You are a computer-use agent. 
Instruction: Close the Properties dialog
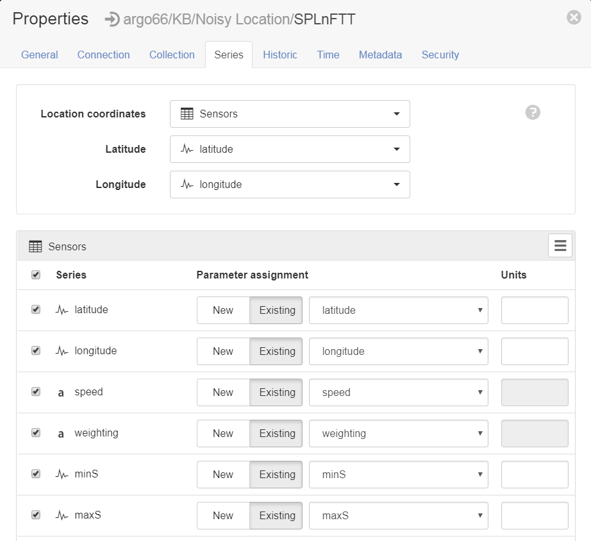point(574,17)
